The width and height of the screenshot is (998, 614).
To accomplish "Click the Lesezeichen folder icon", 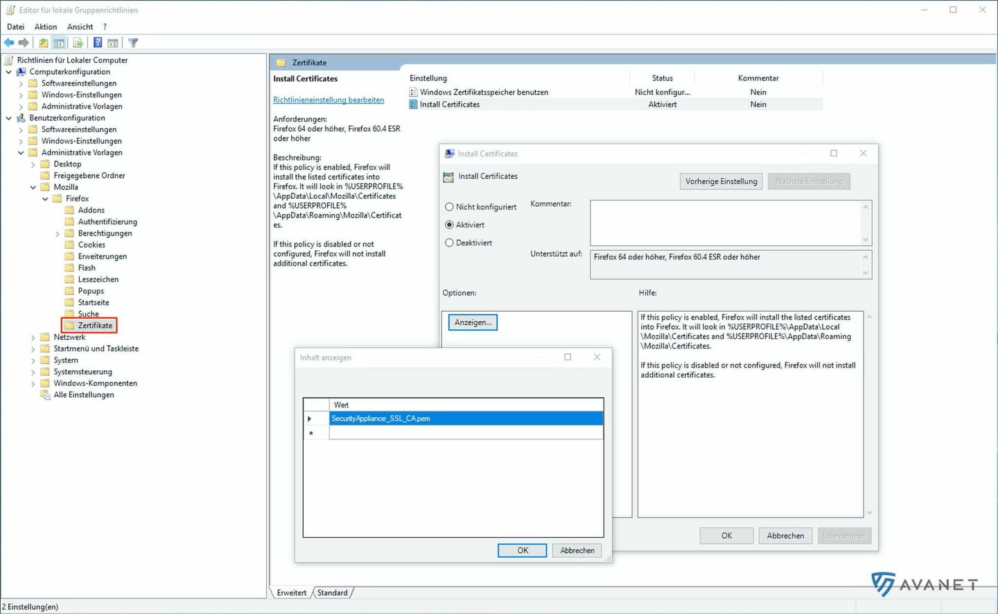I will [69, 279].
